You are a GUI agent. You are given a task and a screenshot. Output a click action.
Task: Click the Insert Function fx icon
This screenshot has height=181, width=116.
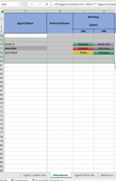point(47,4)
